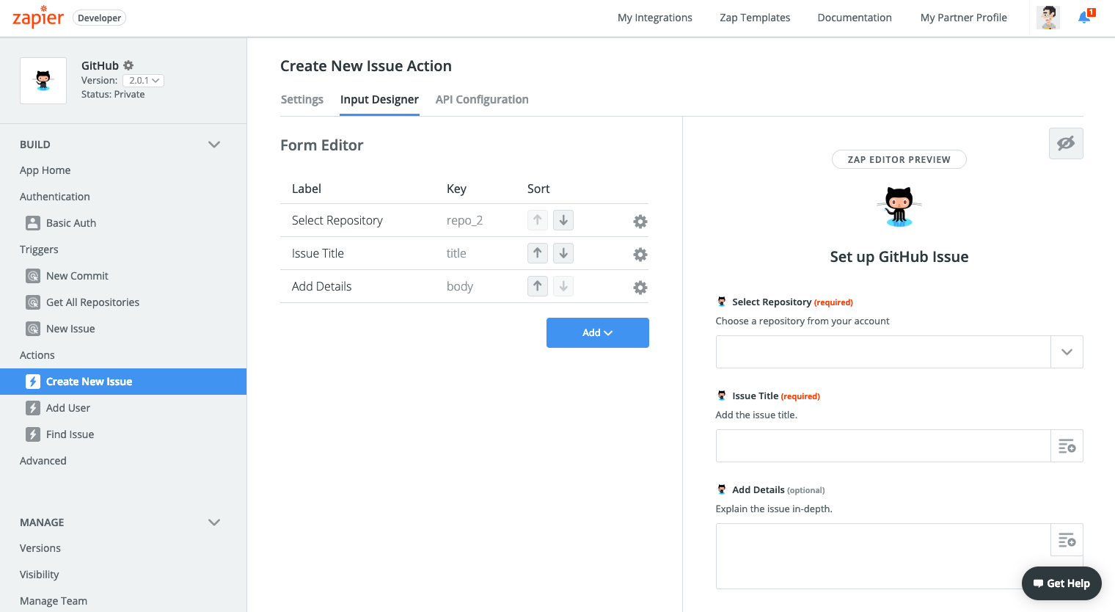Click the lightning bolt icon beside Add User
This screenshot has width=1115, height=612.
click(32, 407)
